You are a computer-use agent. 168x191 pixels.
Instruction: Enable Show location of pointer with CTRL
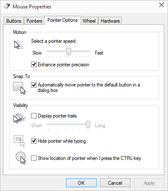click(34, 158)
